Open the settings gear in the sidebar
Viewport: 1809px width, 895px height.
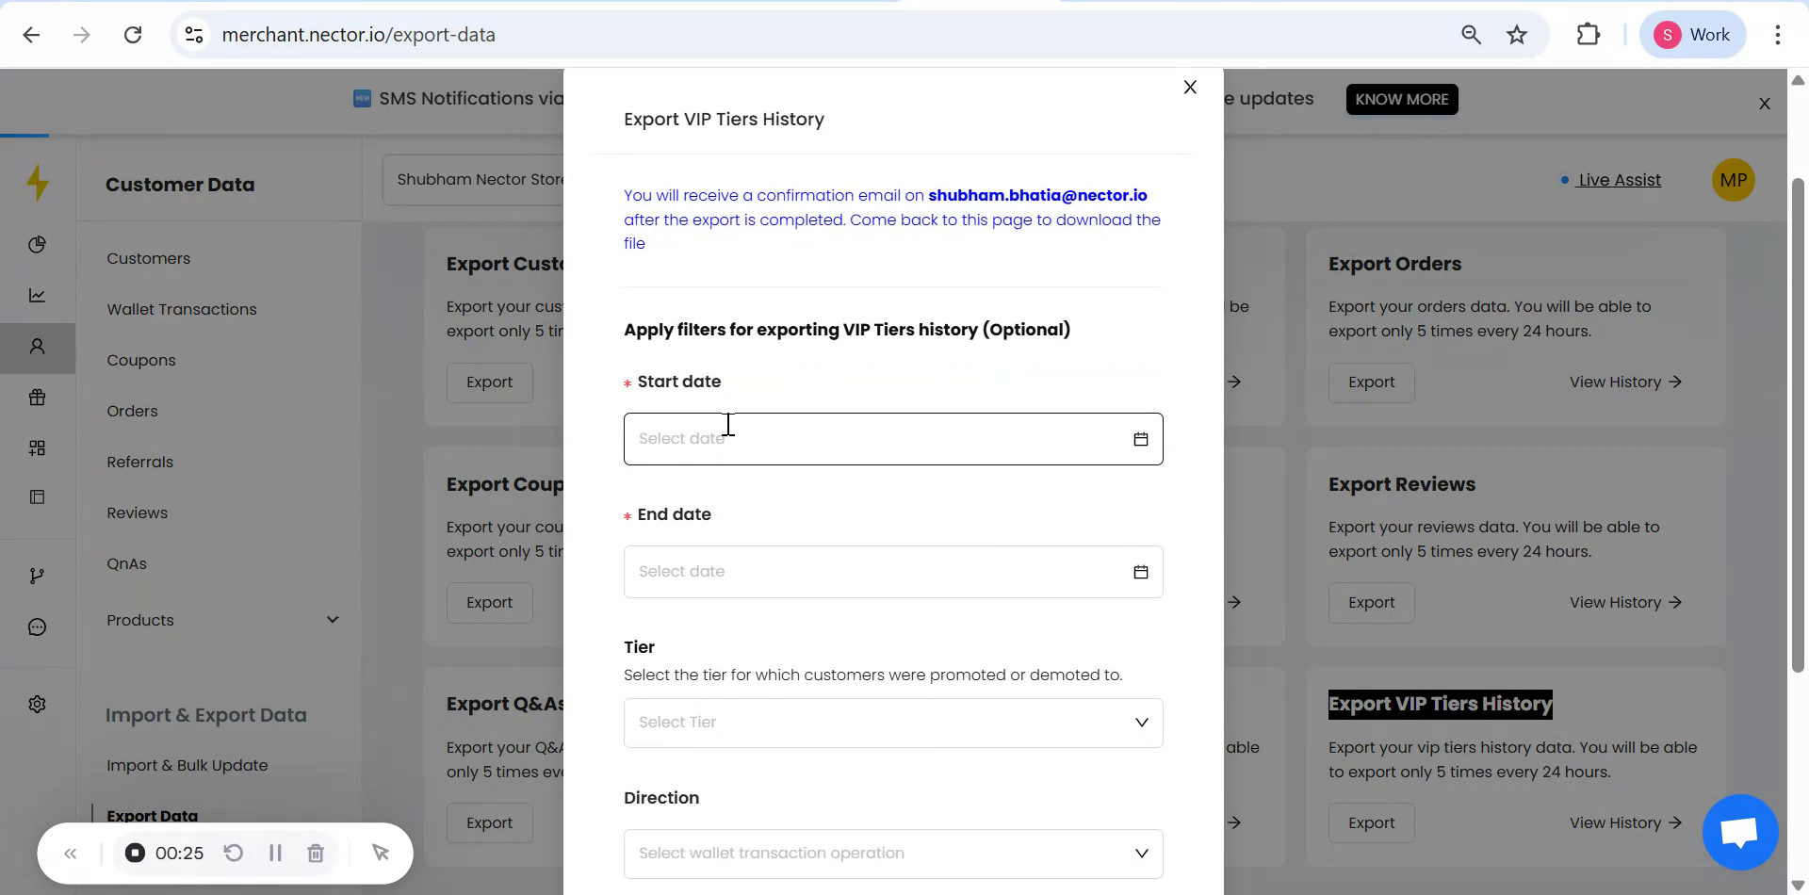click(x=38, y=704)
